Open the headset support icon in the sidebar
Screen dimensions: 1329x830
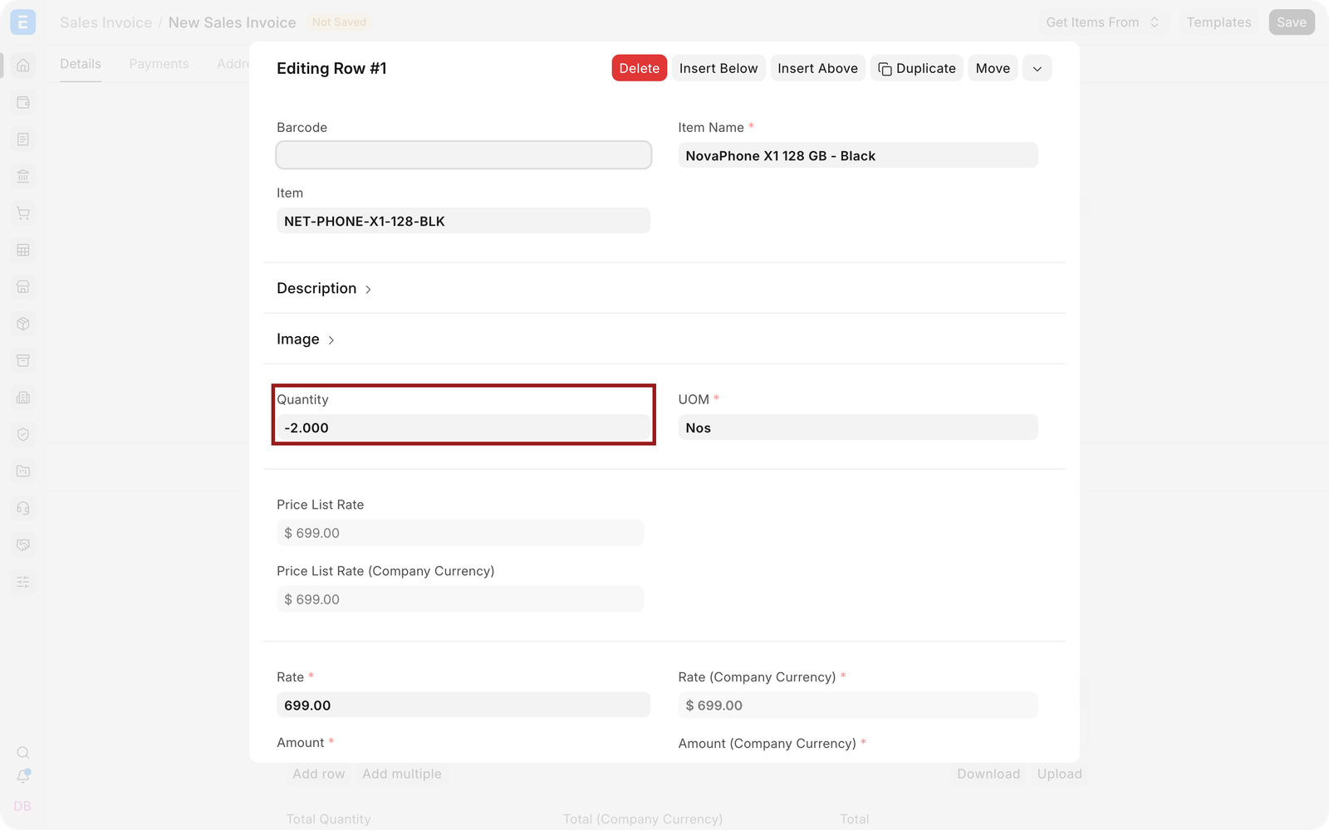pyautogui.click(x=23, y=508)
